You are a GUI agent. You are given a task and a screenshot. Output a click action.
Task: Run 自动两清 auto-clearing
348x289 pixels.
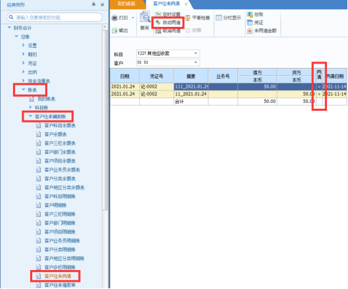point(168,22)
